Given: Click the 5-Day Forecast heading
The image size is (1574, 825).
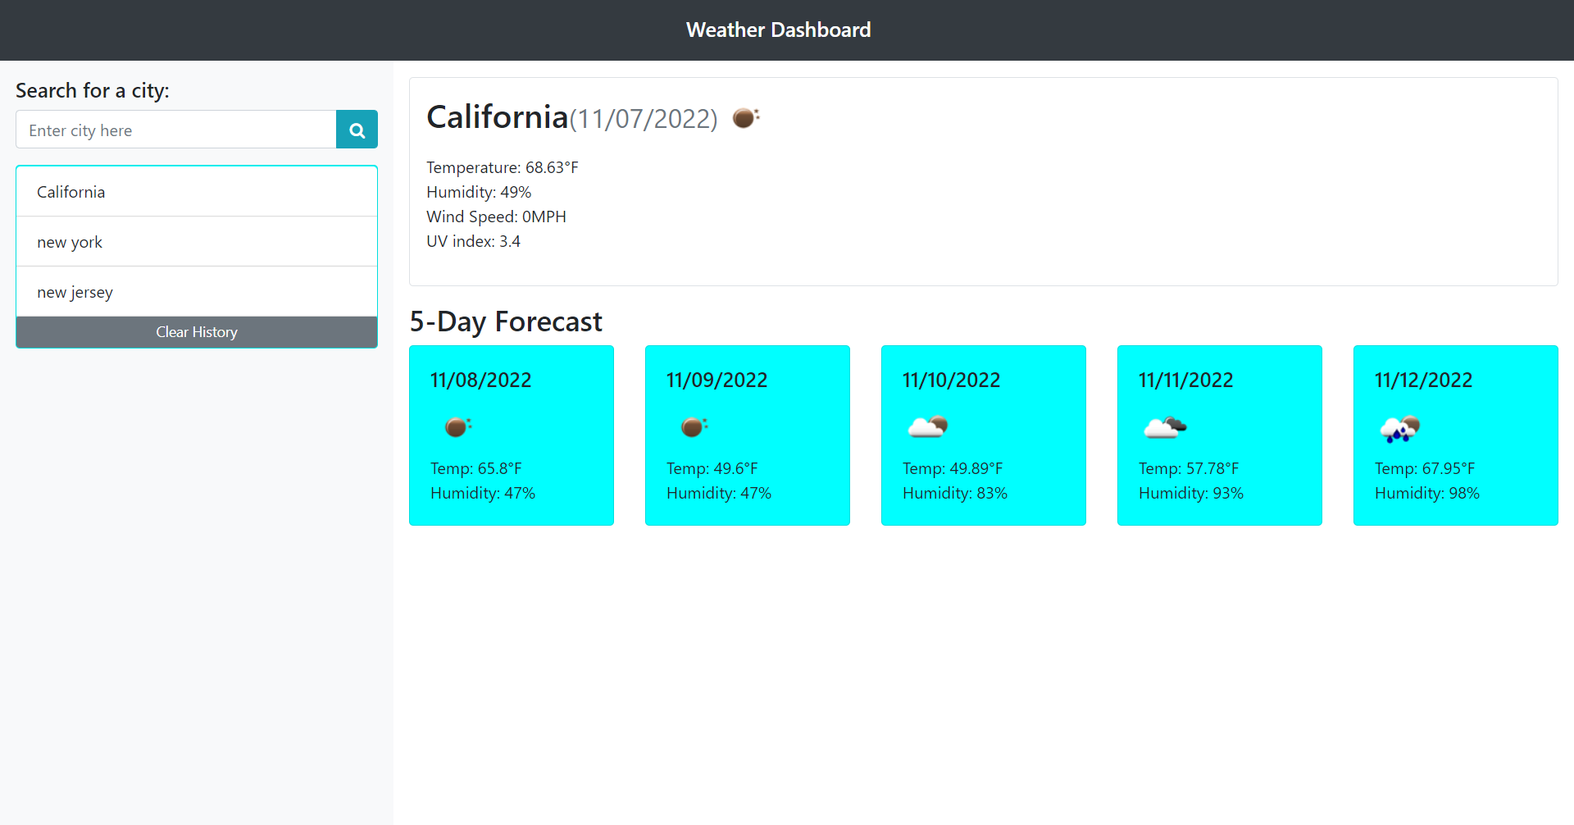Looking at the screenshot, I should click(506, 321).
